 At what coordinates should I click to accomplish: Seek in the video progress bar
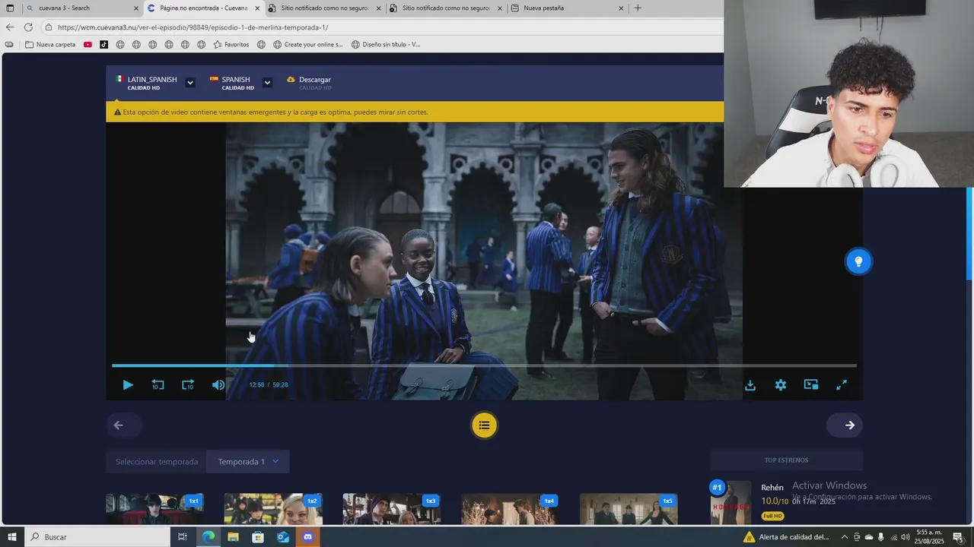tap(484, 365)
